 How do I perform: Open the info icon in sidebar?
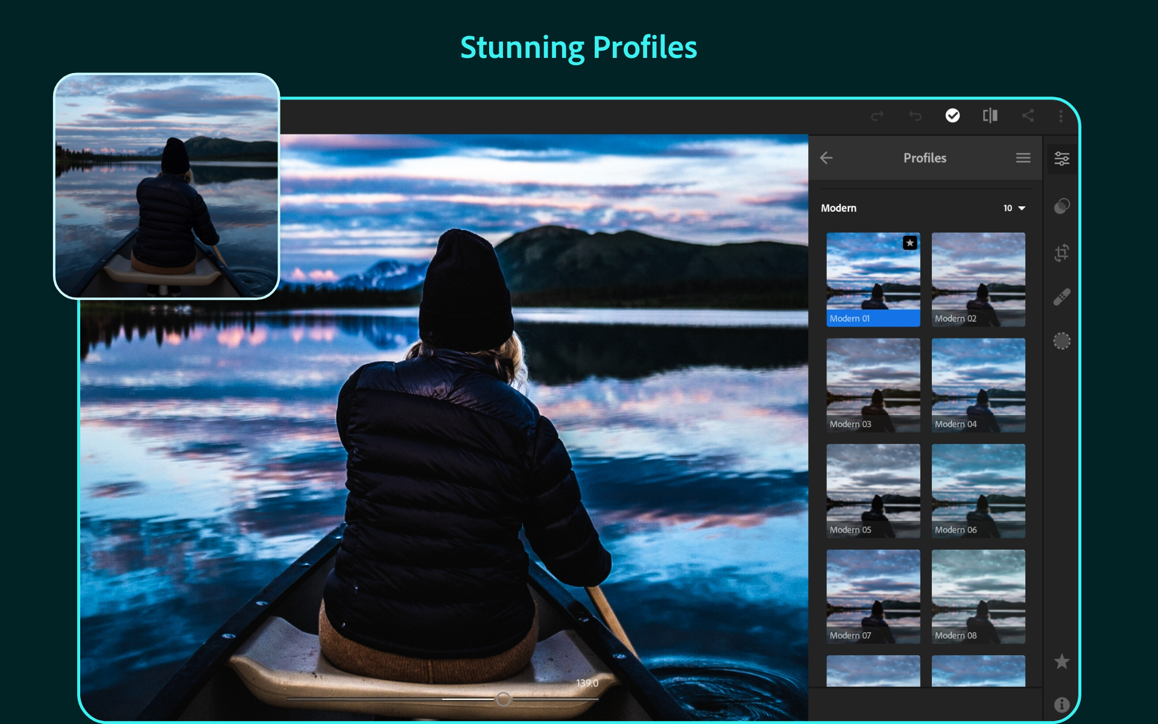click(1061, 704)
